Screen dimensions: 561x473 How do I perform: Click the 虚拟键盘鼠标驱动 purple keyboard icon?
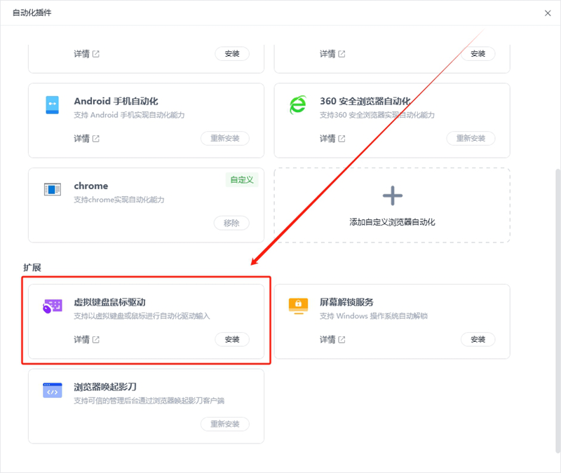pyautogui.click(x=52, y=306)
